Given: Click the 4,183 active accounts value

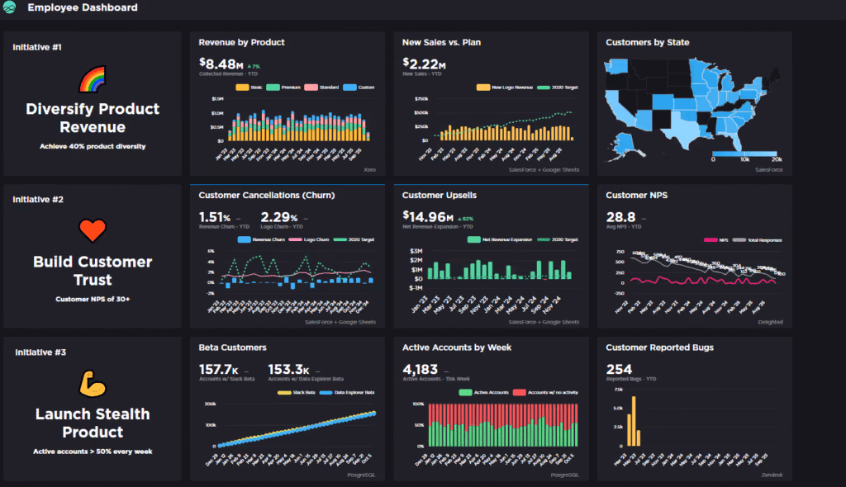Looking at the screenshot, I should click(x=420, y=370).
